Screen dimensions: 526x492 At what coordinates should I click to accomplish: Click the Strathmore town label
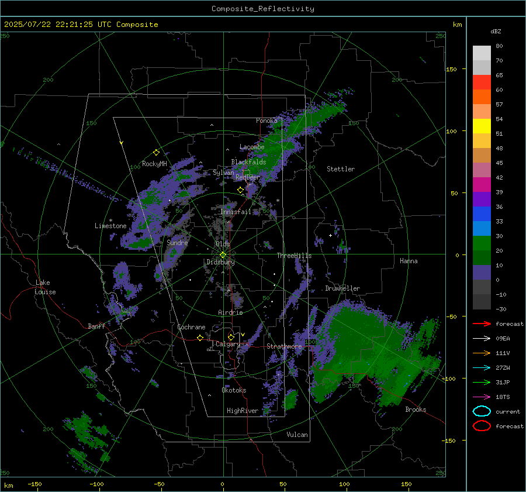coord(284,346)
